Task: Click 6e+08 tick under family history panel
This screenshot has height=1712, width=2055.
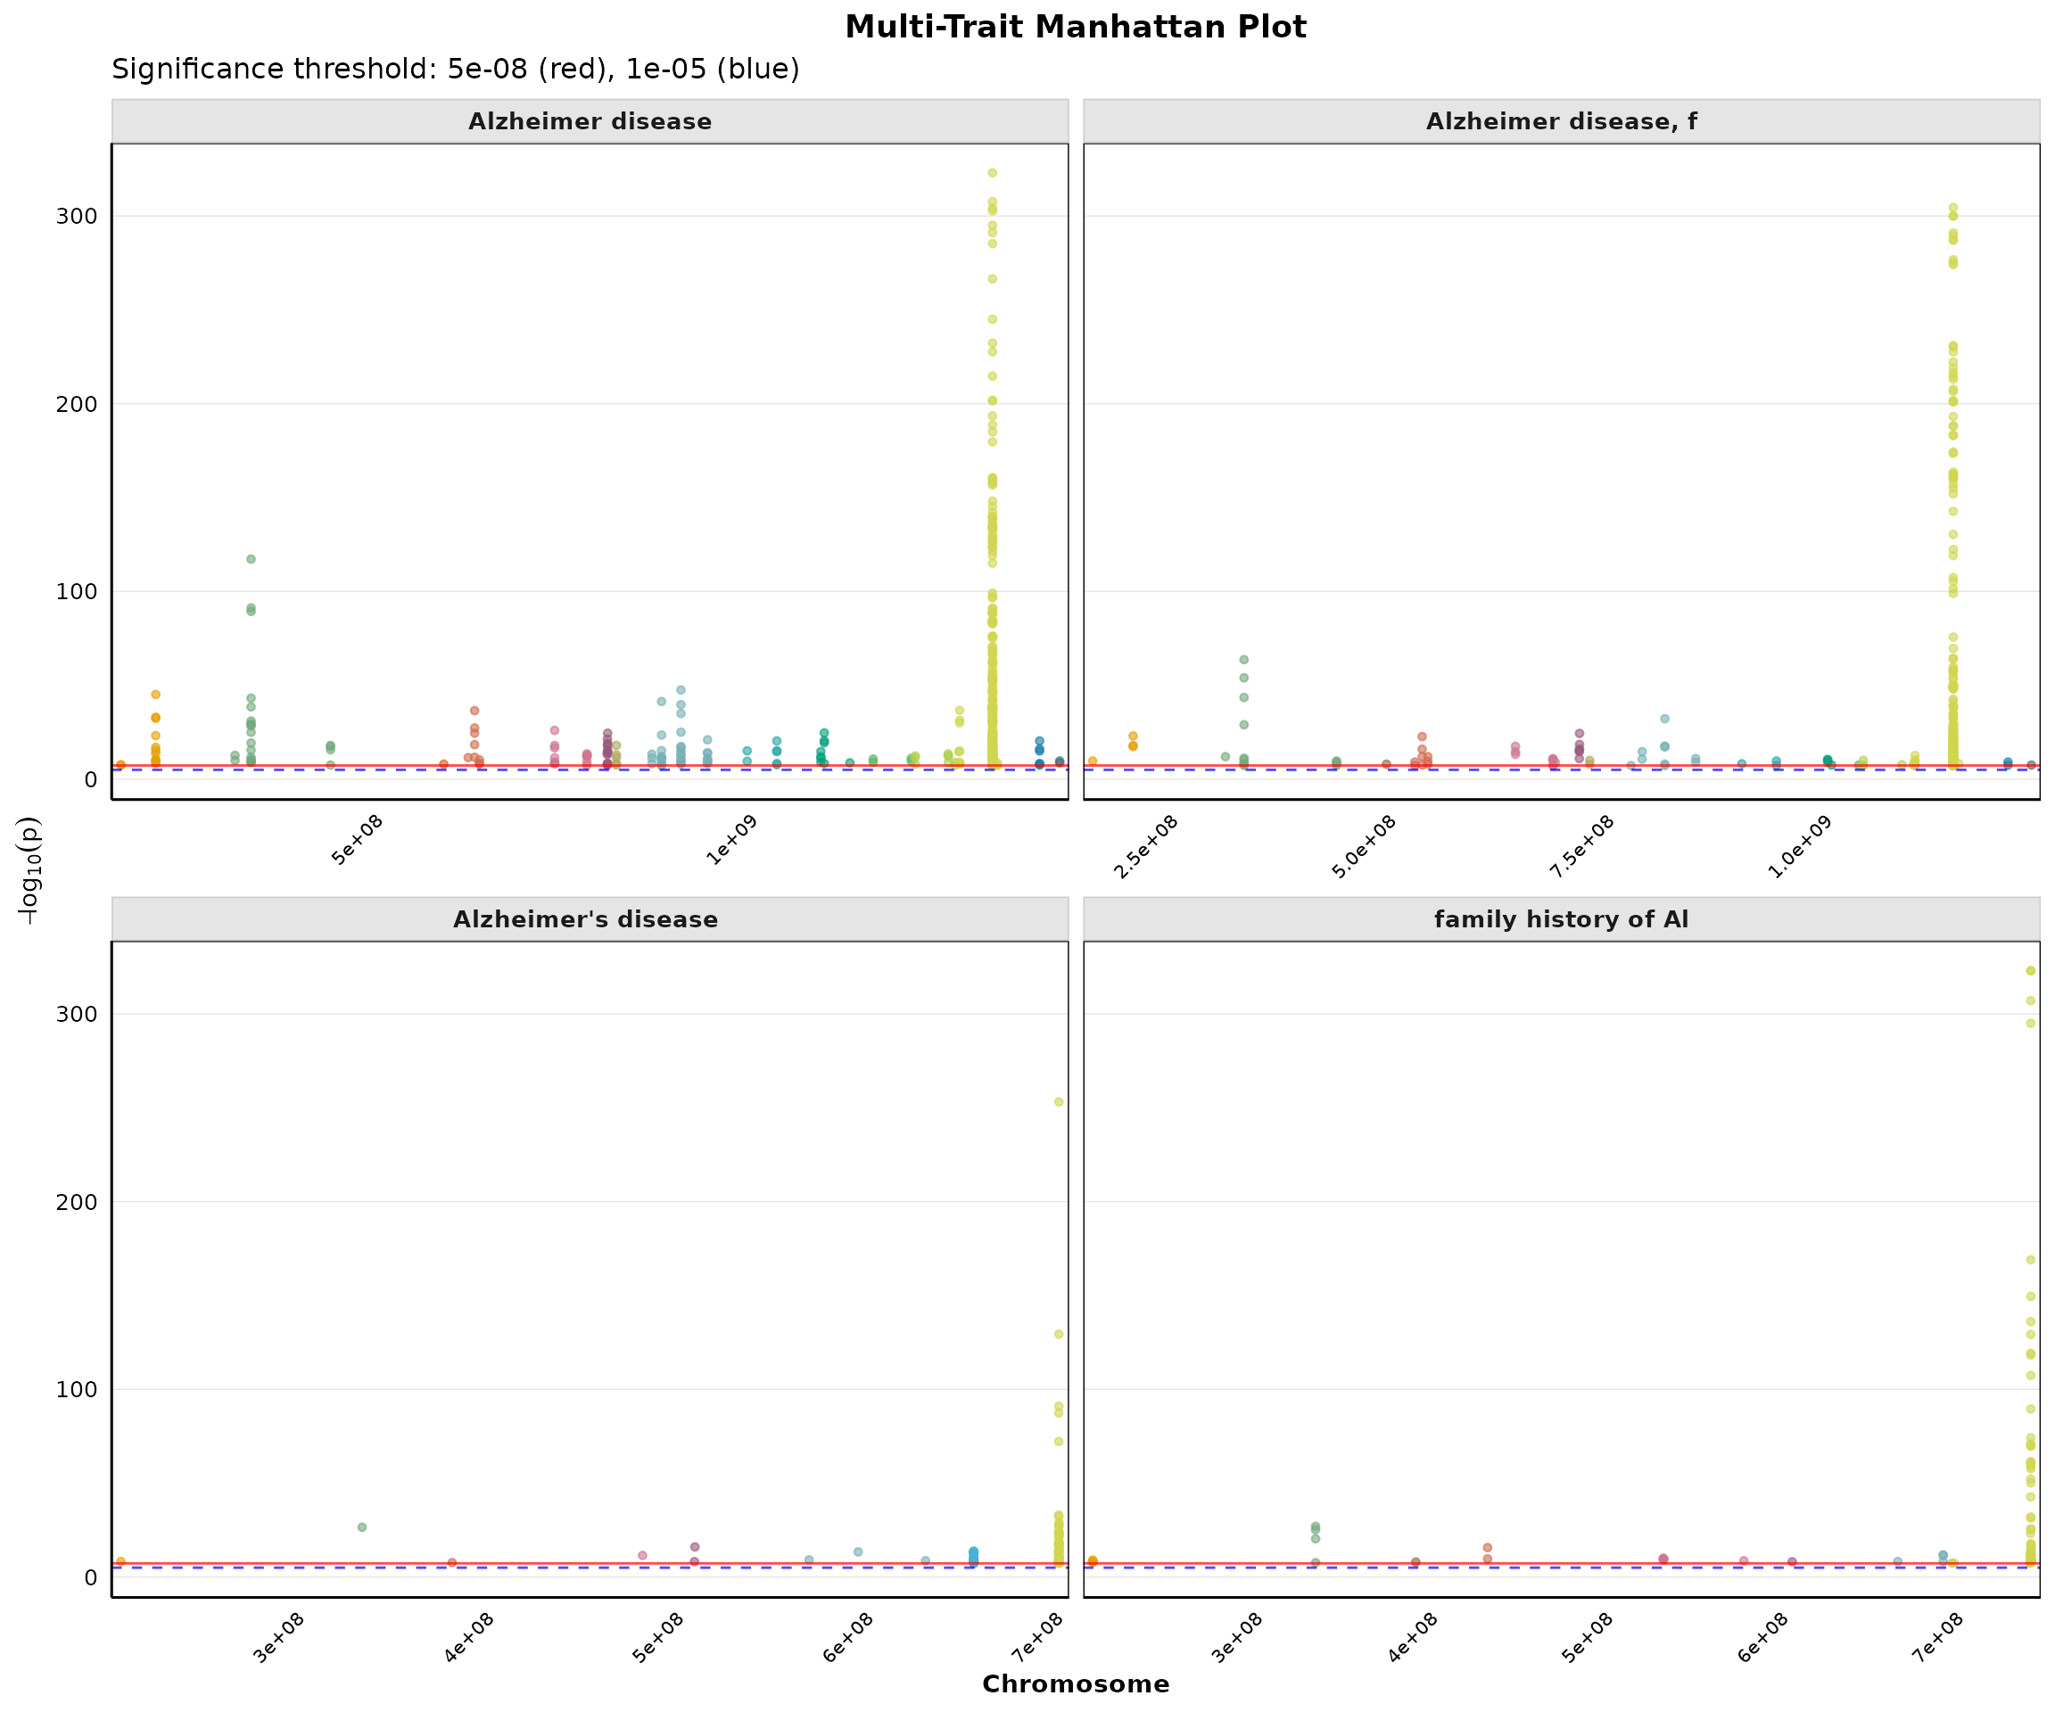Action: [1762, 1638]
